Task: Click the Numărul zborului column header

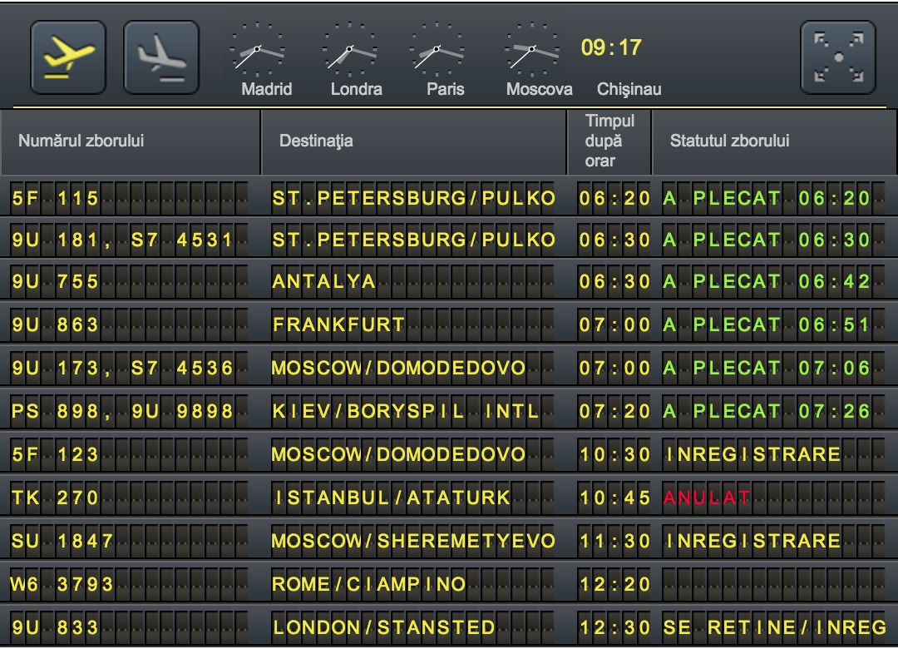Action: click(131, 141)
